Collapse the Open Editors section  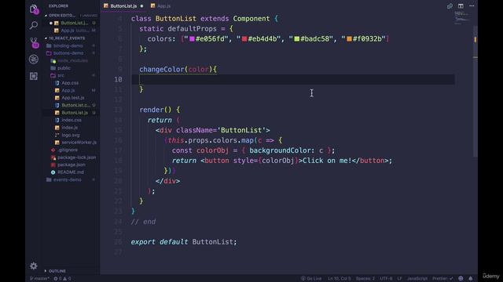62,16
